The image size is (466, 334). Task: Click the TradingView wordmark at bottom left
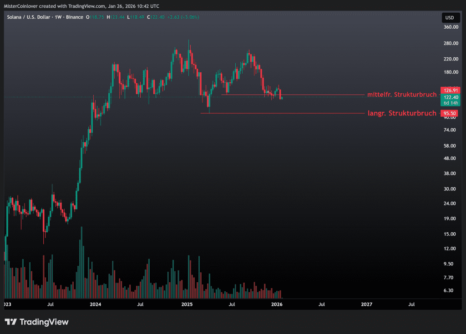tap(44, 322)
